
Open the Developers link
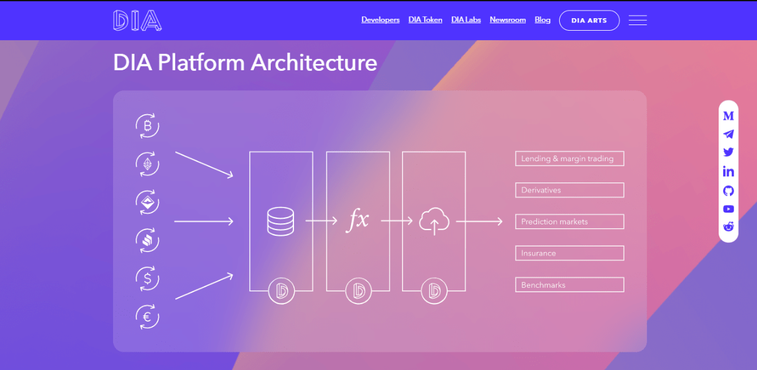pos(380,19)
